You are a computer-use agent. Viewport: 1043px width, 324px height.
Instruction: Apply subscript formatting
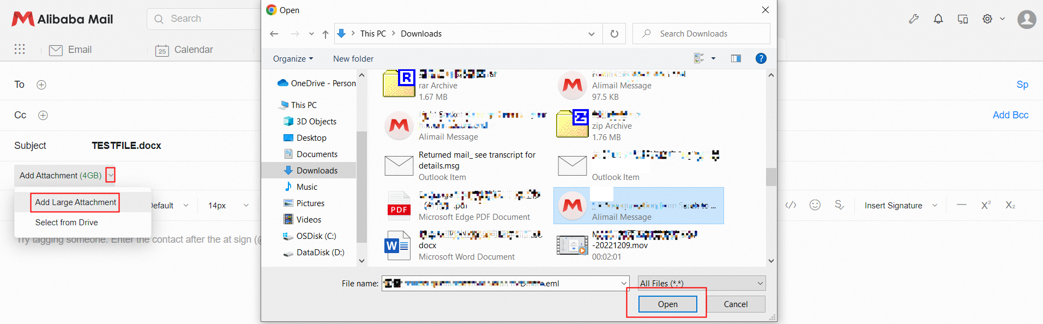click(x=1010, y=205)
